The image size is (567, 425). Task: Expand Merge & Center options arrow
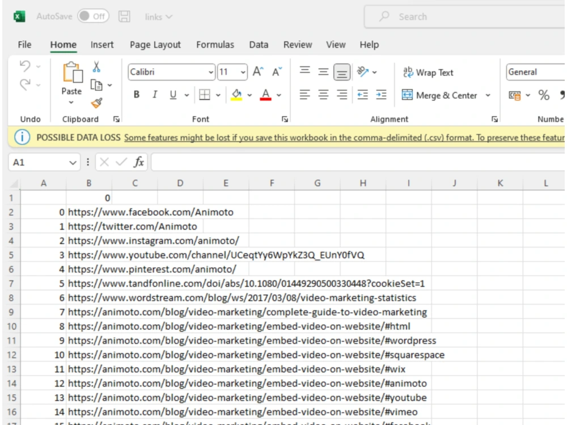click(x=488, y=95)
